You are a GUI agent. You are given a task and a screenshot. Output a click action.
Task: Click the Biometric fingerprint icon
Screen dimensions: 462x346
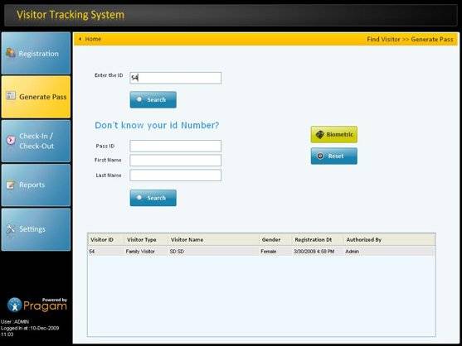click(319, 135)
